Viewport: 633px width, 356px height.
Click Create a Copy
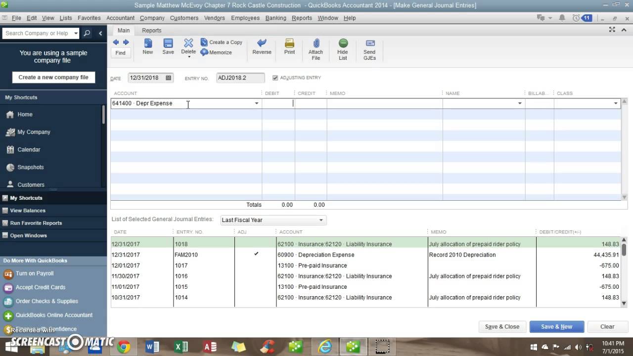point(222,43)
